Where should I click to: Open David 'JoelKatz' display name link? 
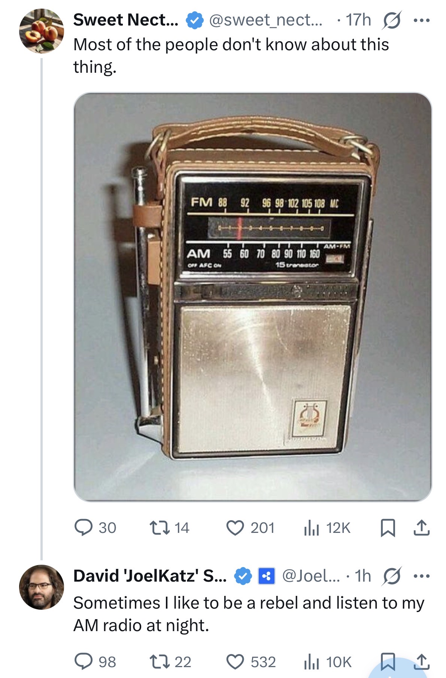point(150,576)
